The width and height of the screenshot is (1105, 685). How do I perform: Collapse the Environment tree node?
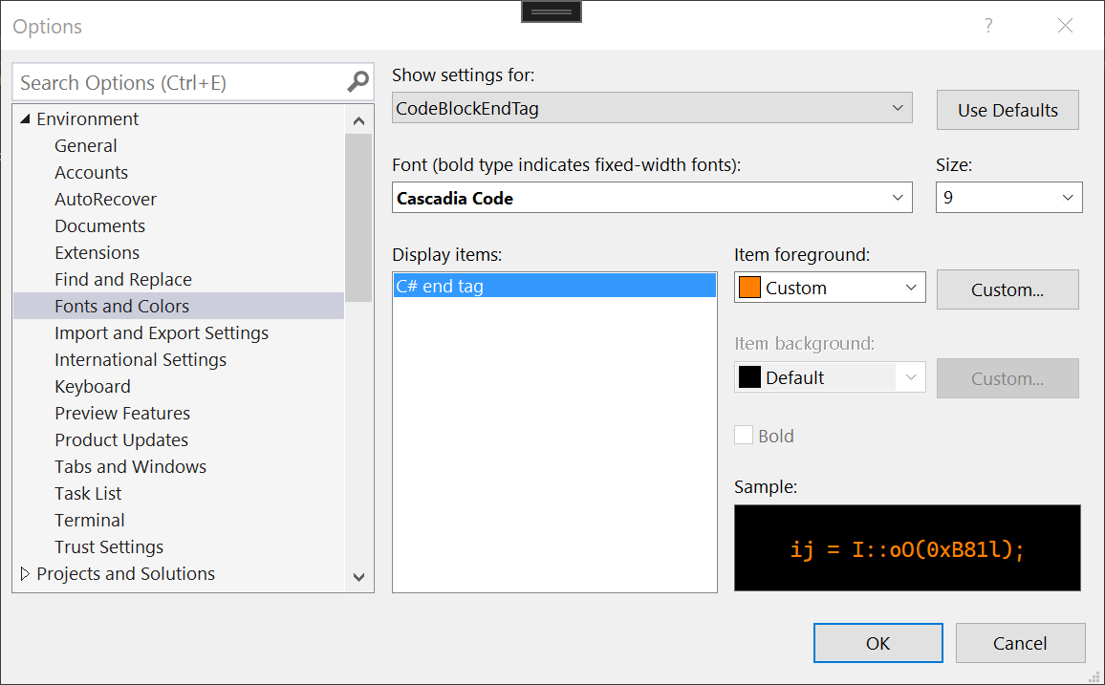coord(25,119)
